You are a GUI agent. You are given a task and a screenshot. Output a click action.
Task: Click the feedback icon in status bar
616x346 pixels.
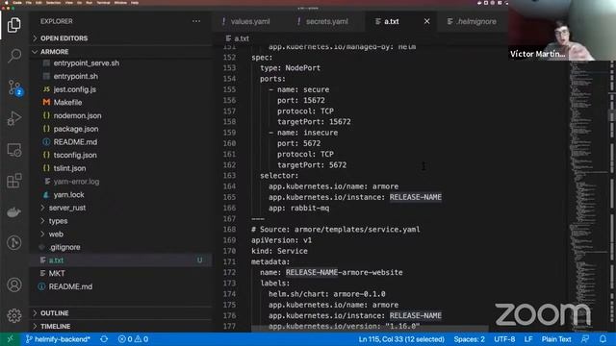pos(585,339)
